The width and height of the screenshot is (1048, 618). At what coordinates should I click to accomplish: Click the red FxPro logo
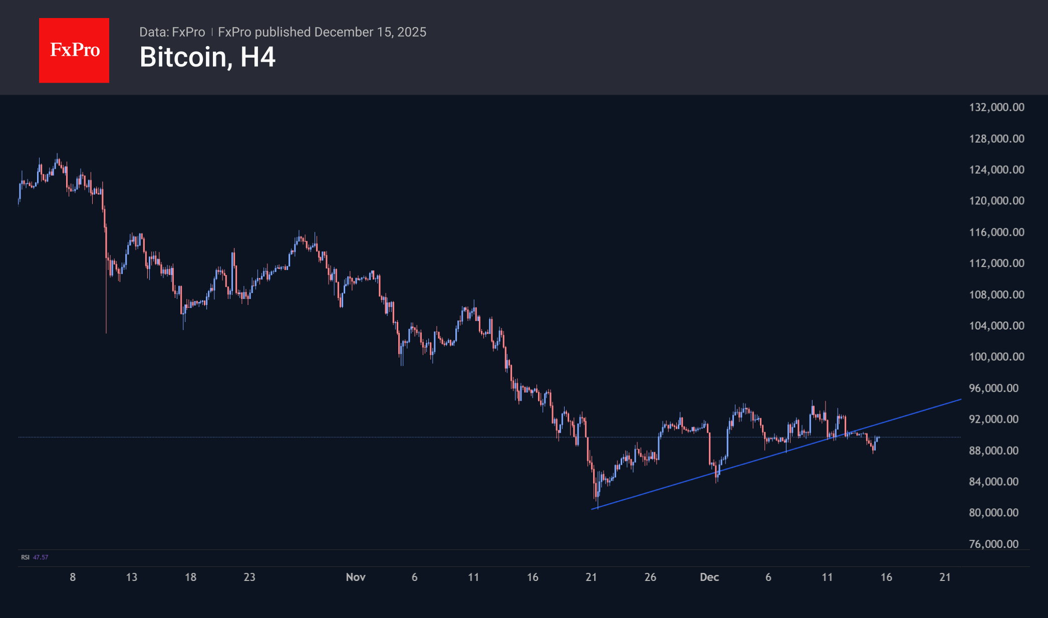(x=74, y=50)
